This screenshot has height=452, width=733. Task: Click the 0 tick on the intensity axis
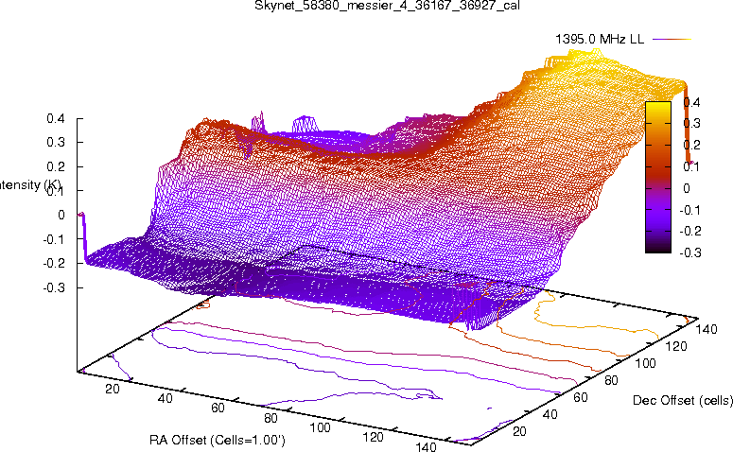(61, 215)
